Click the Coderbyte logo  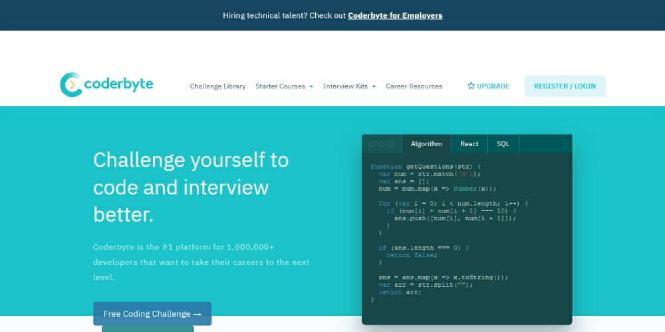pos(106,85)
